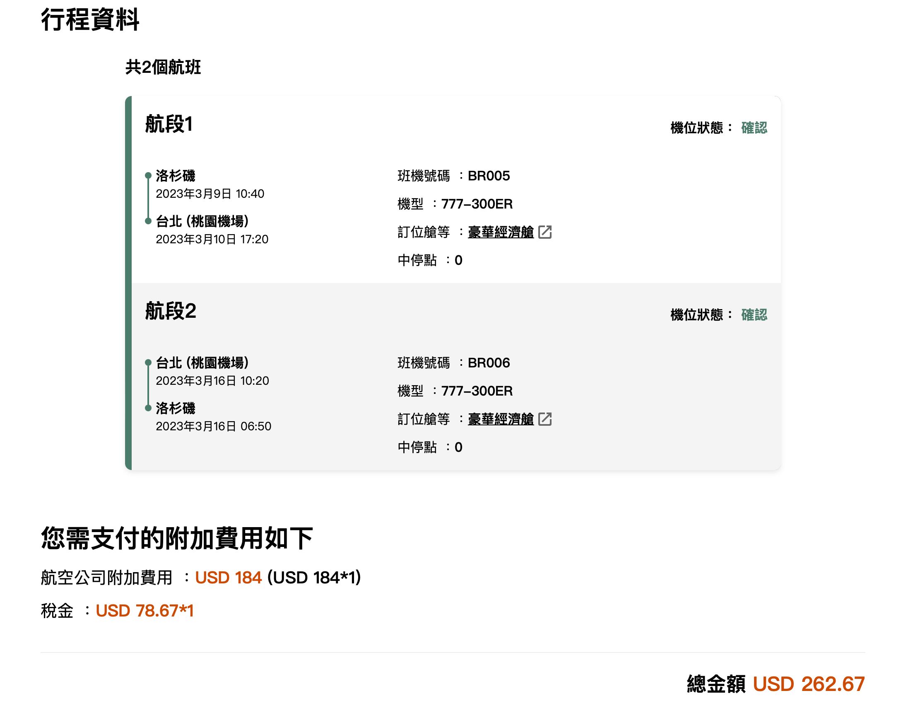Viewport: 901px width, 710px height.
Task: Click the arrival timeline dot for 台北 (桃園機場) in 航段1
Action: [x=148, y=221]
